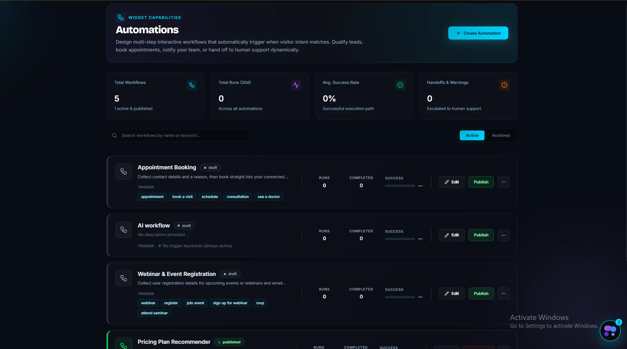Image resolution: width=627 pixels, height=349 pixels.
Task: Edit the AI workflow automation
Action: click(x=452, y=235)
